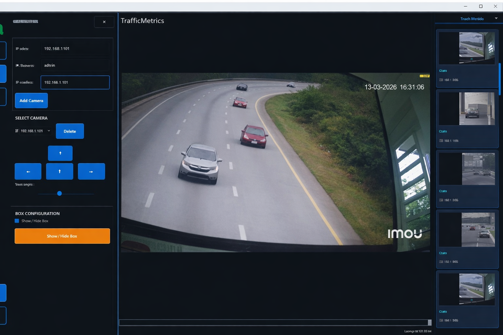Pan camera left with the left arrow

pos(28,171)
